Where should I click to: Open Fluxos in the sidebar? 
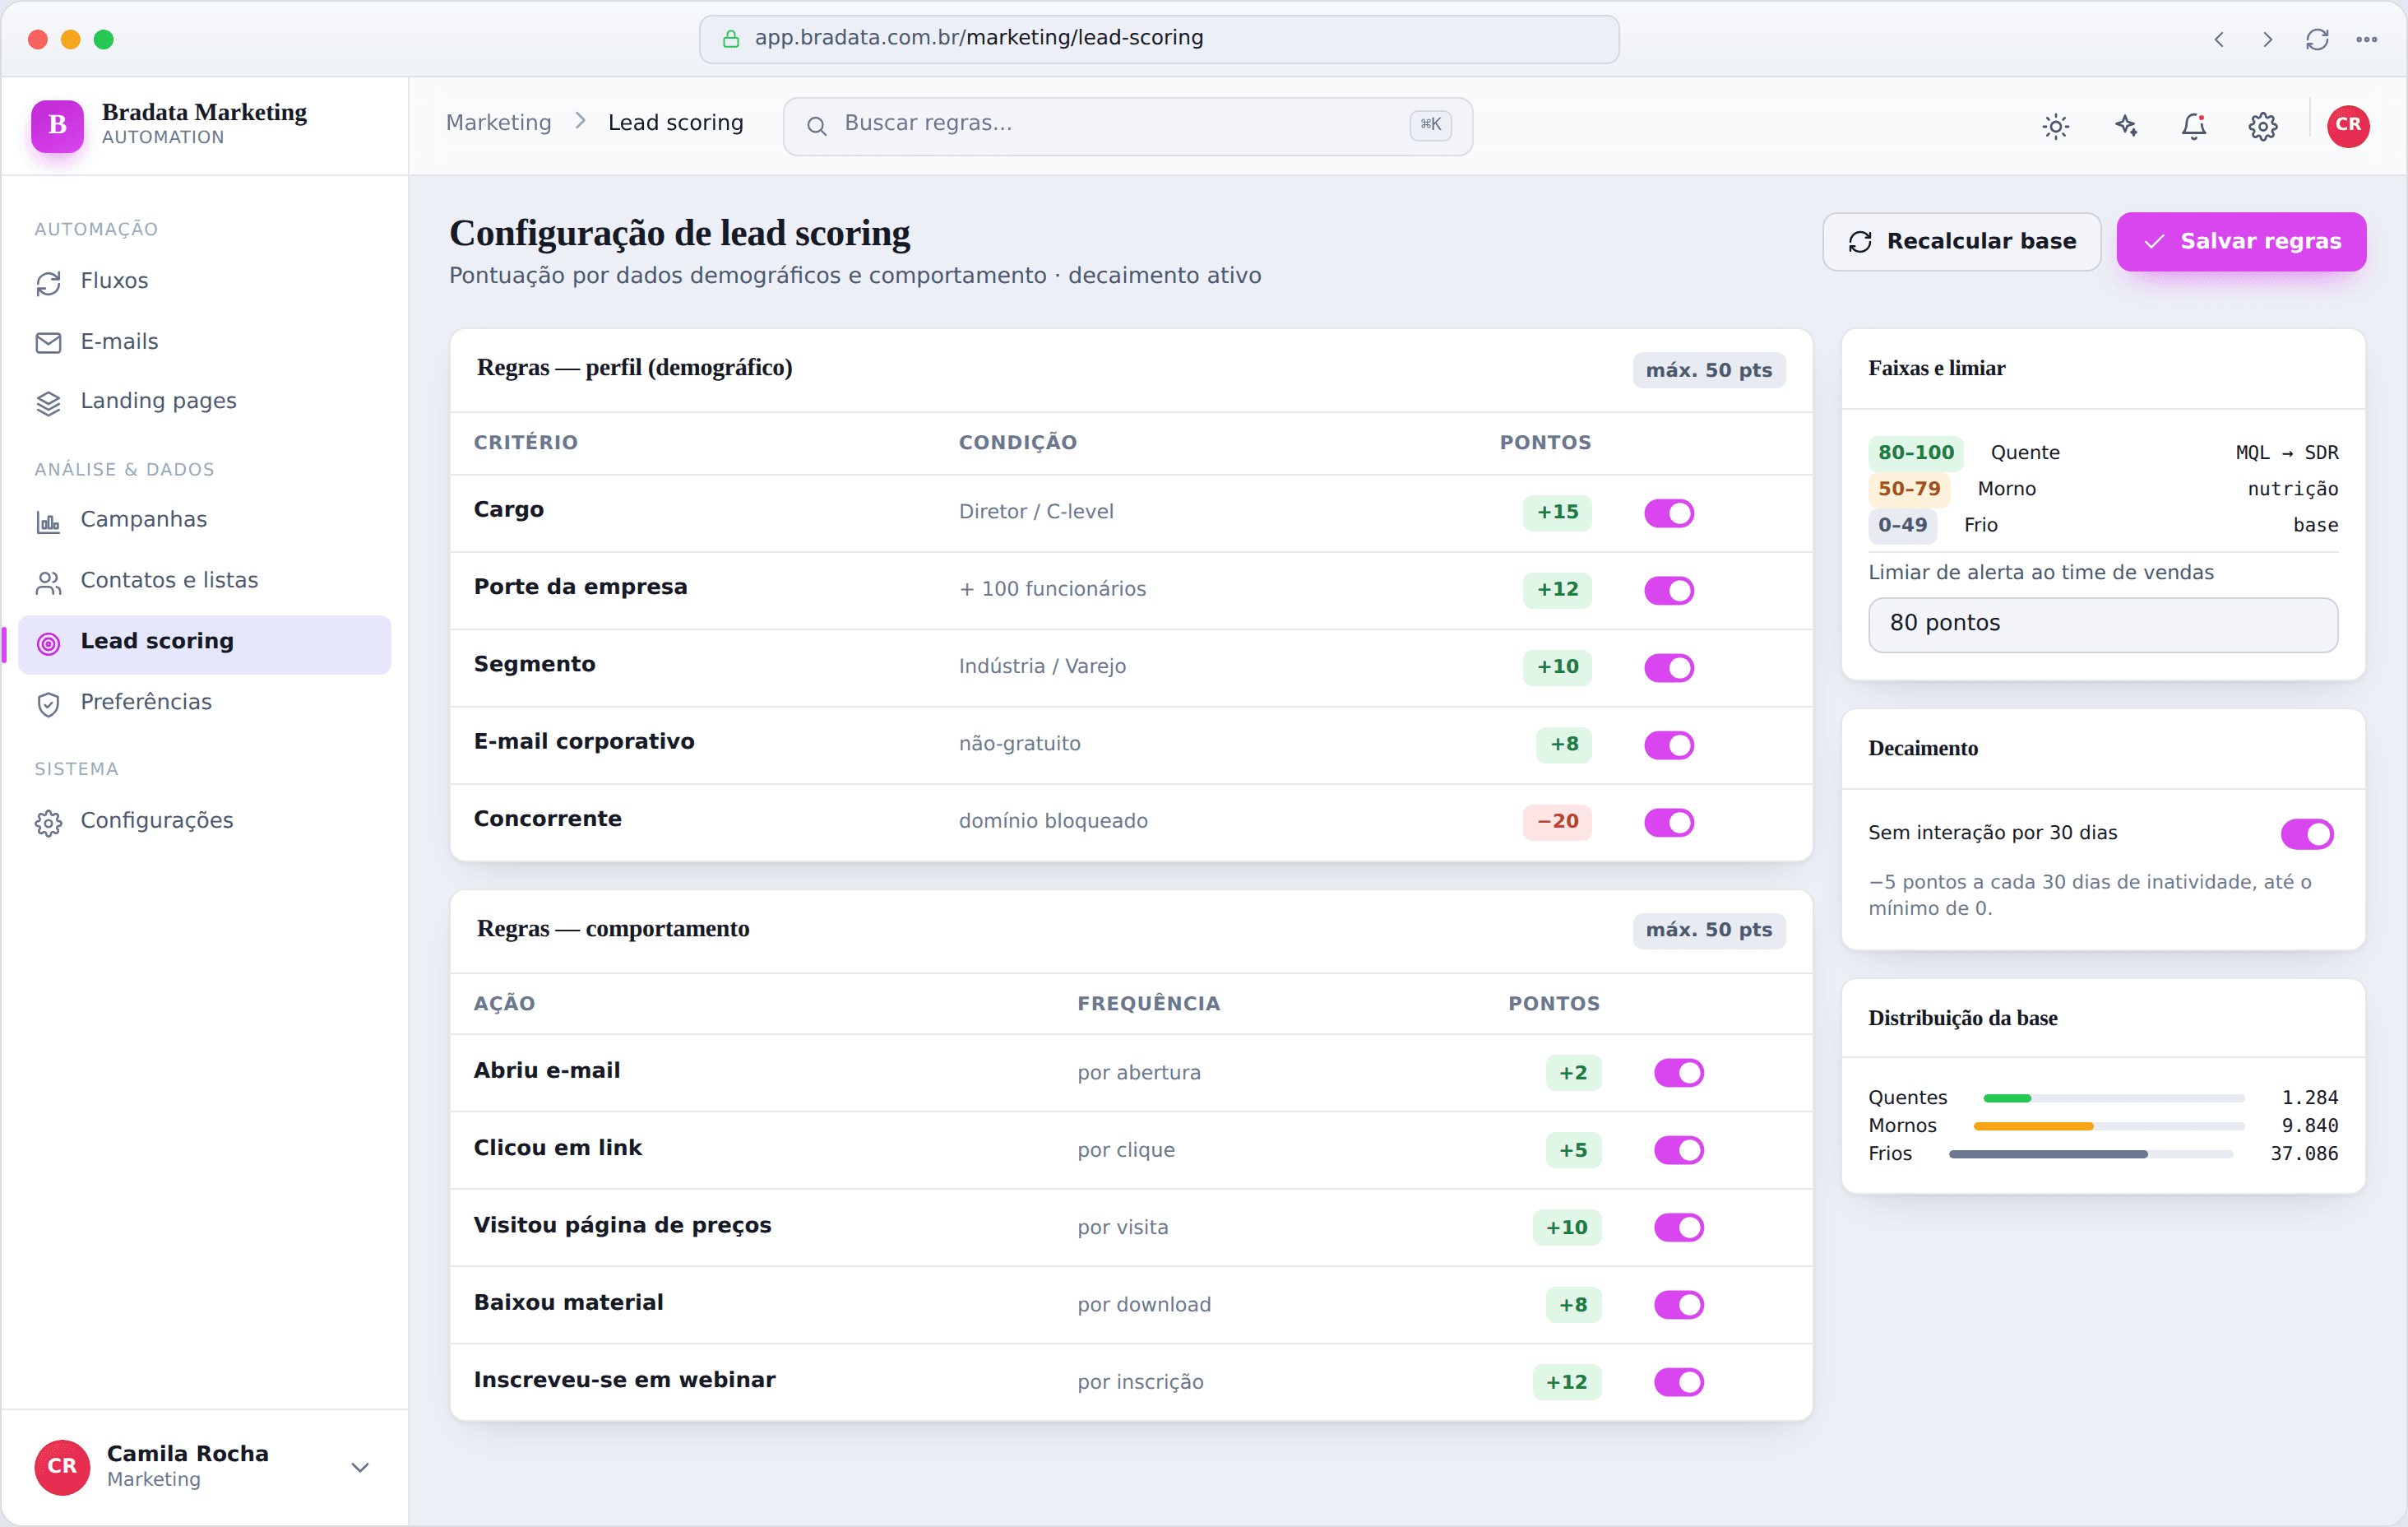[204, 282]
